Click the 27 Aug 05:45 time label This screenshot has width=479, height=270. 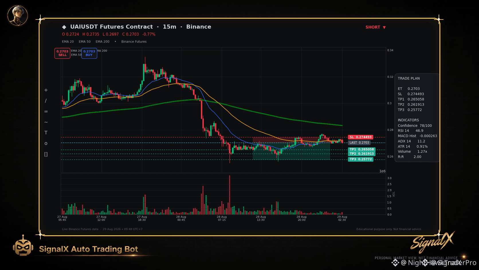pos(62,218)
